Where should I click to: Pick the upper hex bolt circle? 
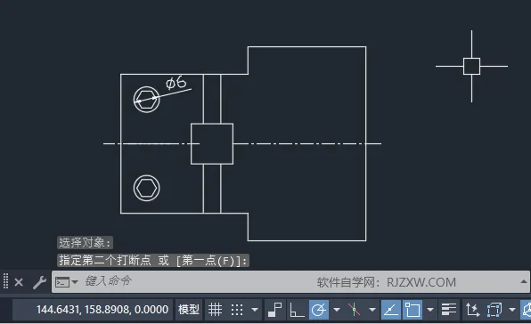coord(147,100)
